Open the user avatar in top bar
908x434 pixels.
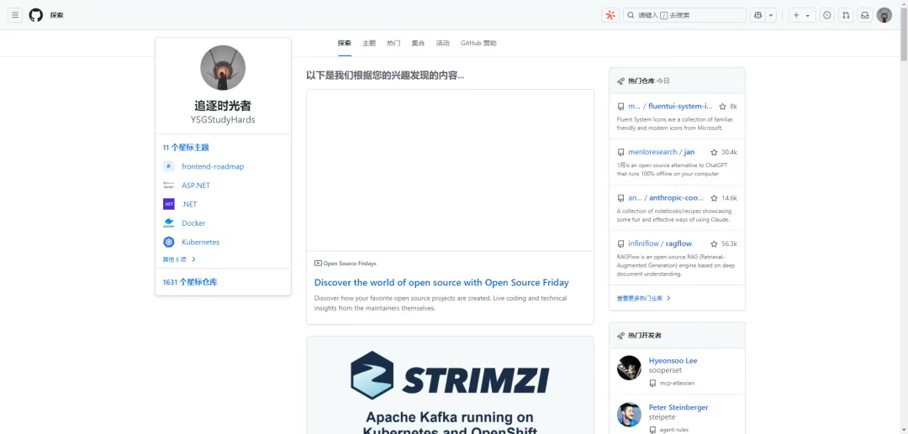[884, 16]
